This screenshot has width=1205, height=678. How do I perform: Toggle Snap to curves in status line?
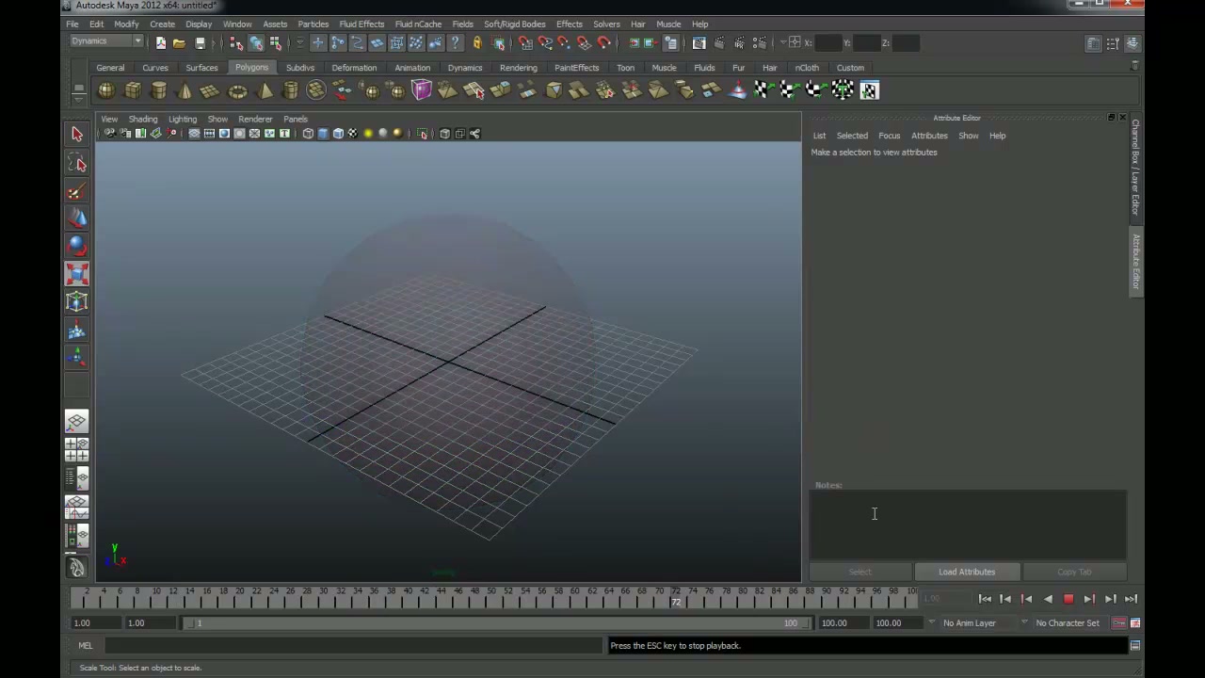(544, 42)
